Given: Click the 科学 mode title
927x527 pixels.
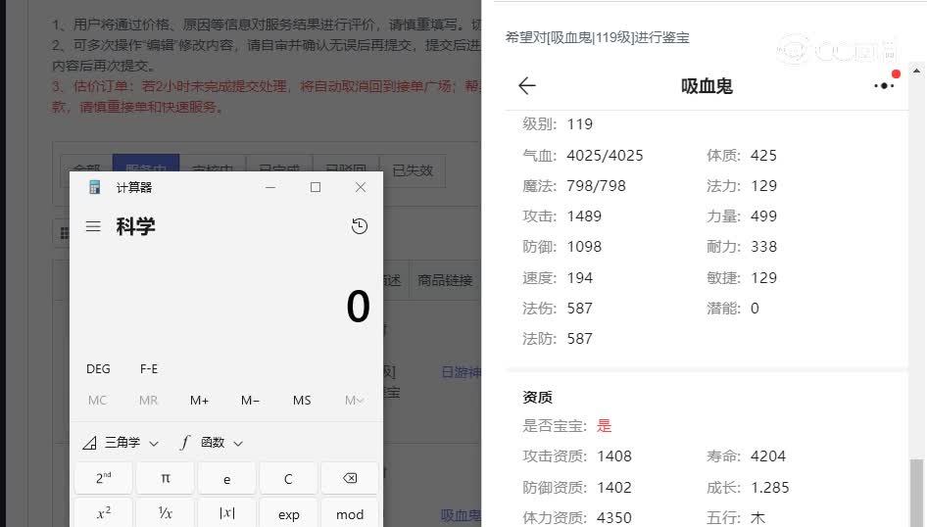Looking at the screenshot, I should (135, 226).
